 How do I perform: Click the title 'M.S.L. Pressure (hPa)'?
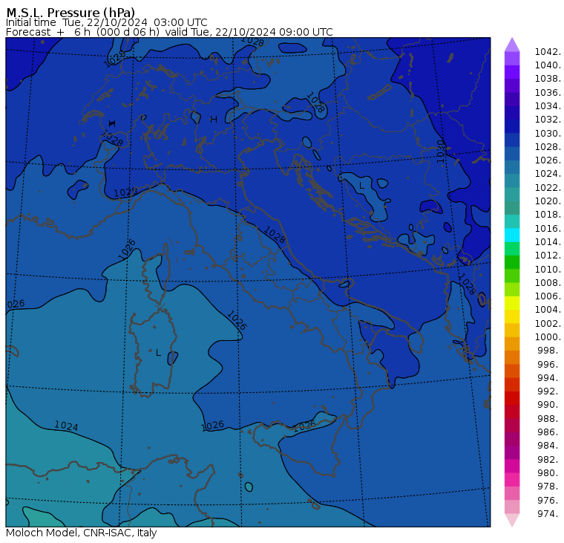click(x=70, y=13)
